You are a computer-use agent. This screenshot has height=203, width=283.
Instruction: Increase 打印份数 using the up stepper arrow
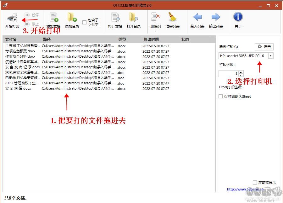coord(241,72)
